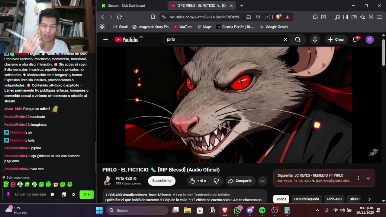This screenshot has width=386, height=217.
Task: Click the 'Enviar un mensaje' chat field
Action: 30,194
